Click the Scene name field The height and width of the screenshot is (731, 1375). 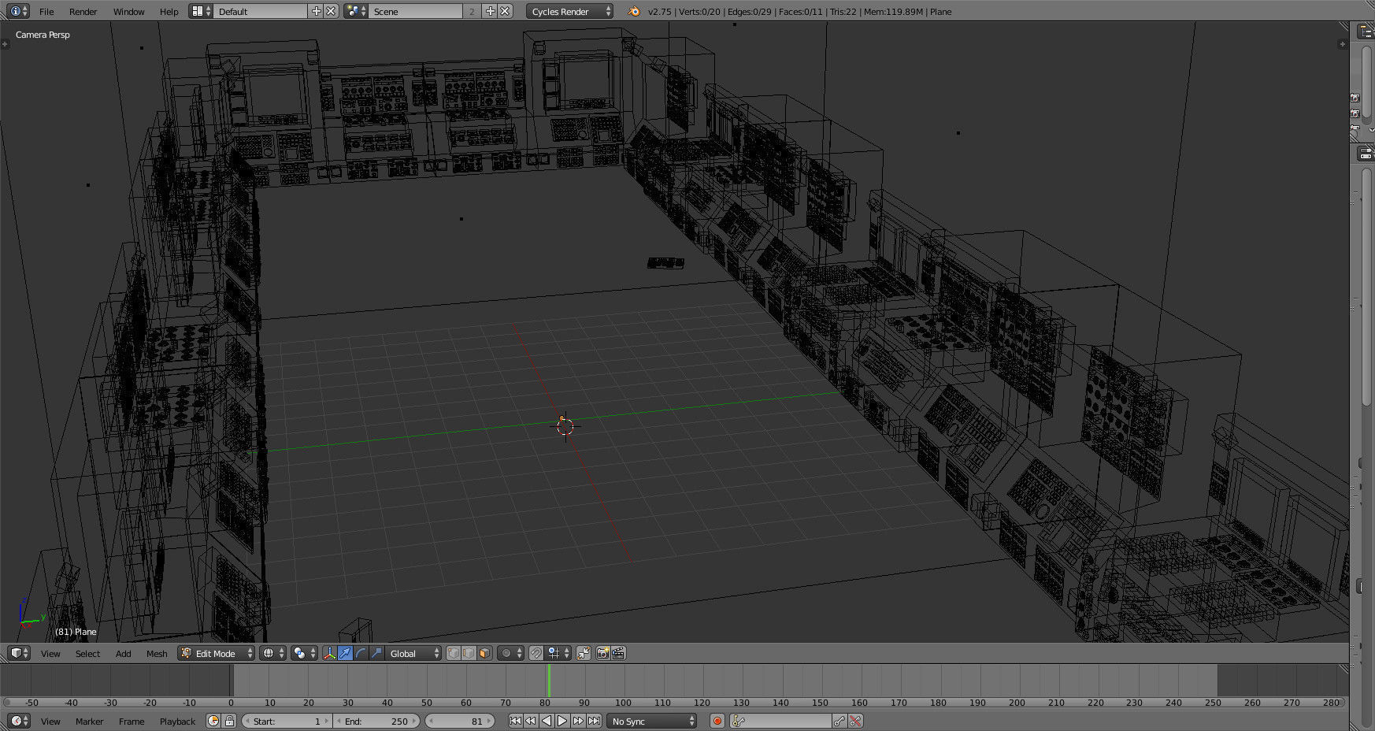pyautogui.click(x=415, y=11)
